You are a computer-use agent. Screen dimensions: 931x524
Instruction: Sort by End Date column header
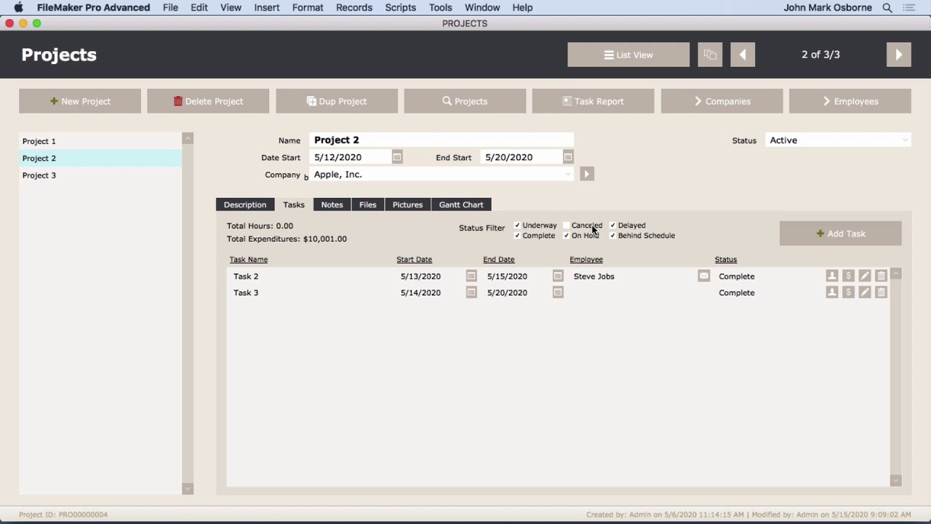[499, 259]
